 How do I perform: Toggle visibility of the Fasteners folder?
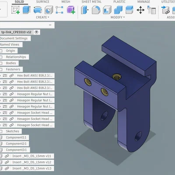pyautogui.click(x=1, y=69)
